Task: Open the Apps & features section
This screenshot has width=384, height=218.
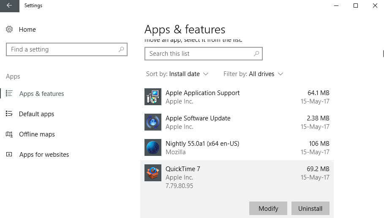Action: click(x=42, y=93)
